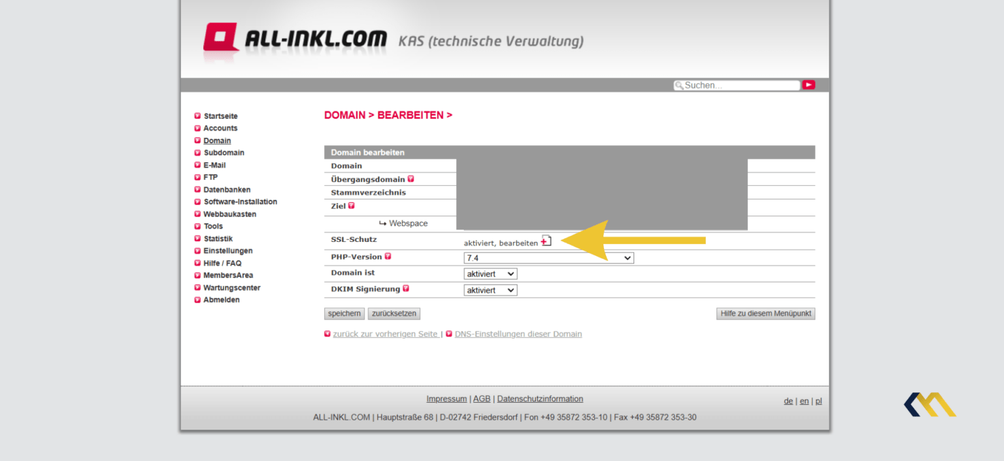Click the magnifier icon in the search box
Viewport: 1004px width, 461px height.
pos(680,85)
